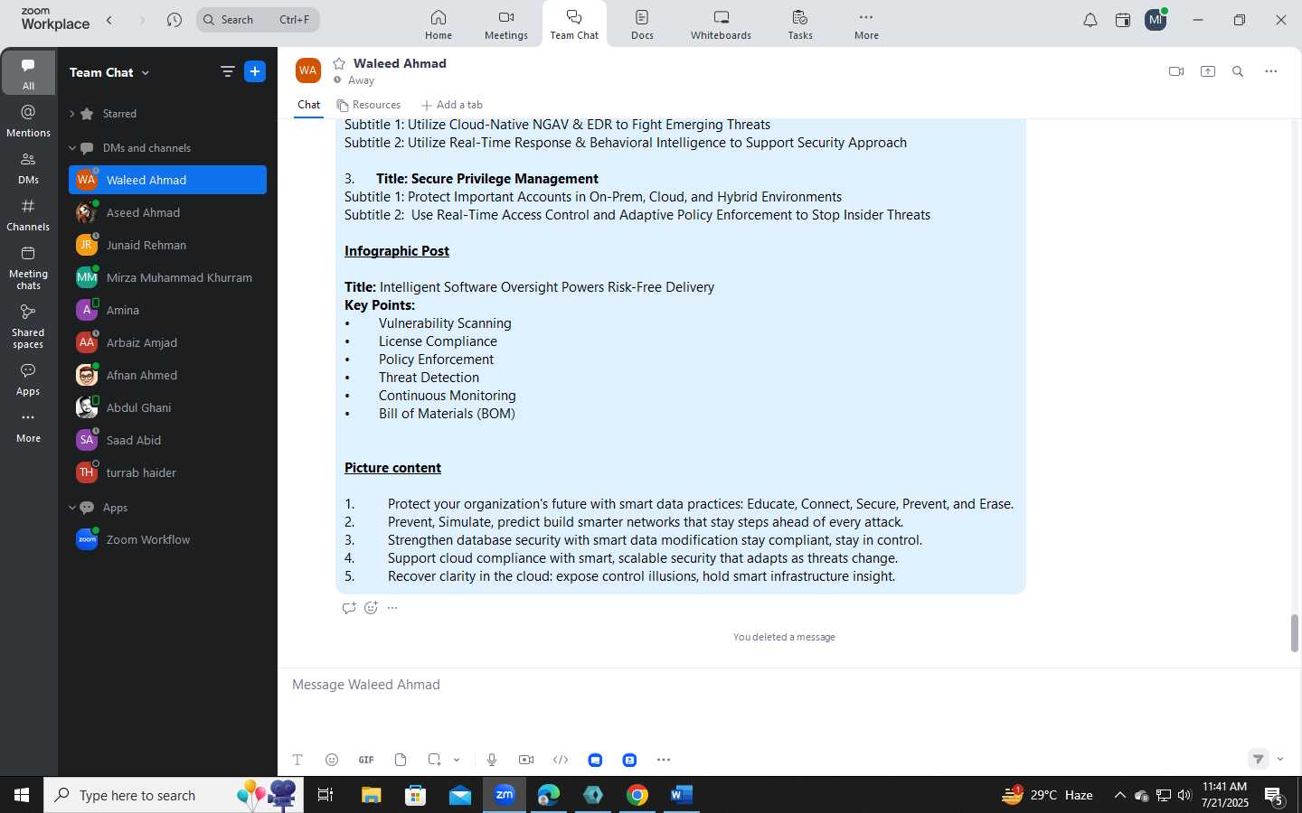This screenshot has width=1302, height=813.
Task: Open the profile avatar menu
Action: point(1156,20)
